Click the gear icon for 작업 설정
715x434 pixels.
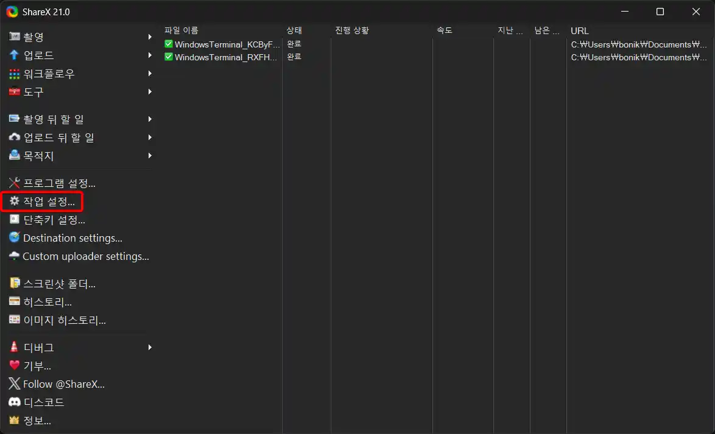pyautogui.click(x=15, y=201)
